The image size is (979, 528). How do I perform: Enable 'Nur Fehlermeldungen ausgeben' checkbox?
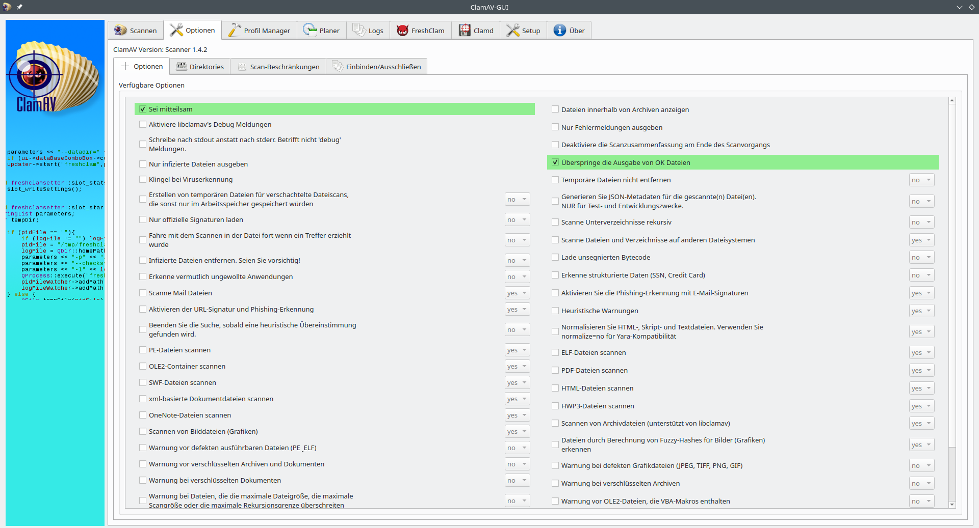555,127
